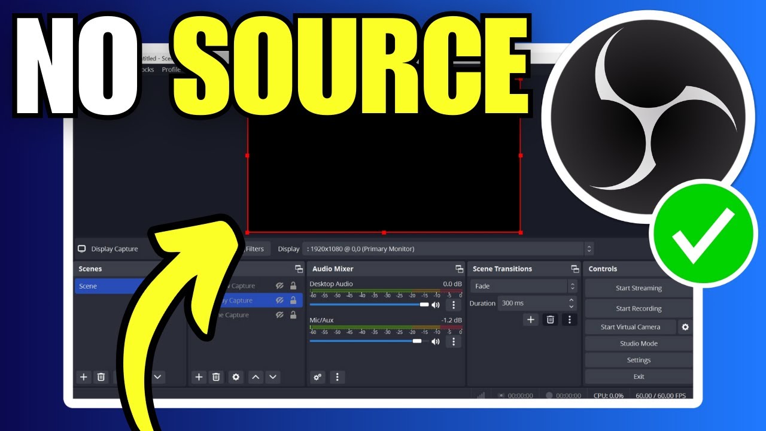Remove transition with Scene Transitions trash icon
766x431 pixels.
pyautogui.click(x=550, y=320)
